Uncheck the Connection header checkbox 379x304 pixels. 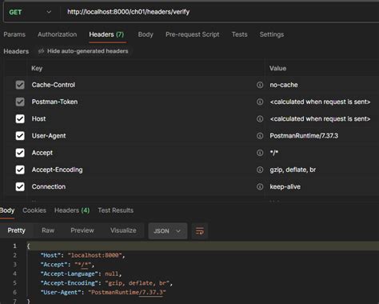point(20,186)
